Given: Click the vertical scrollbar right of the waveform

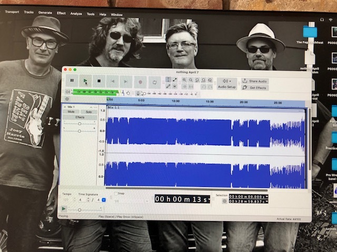Looking at the screenshot, I should (x=310, y=139).
